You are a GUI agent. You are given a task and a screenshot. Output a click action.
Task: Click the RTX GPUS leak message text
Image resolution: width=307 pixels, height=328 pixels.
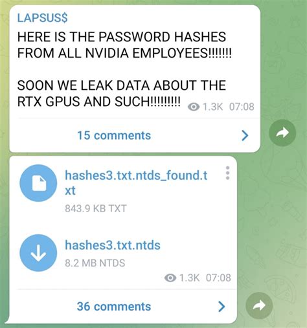pos(122,93)
